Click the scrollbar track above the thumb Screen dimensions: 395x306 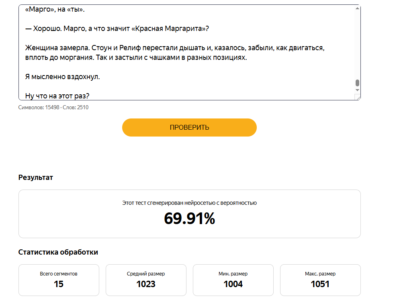(x=357, y=45)
